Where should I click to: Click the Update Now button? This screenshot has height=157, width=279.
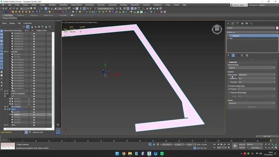252,107
